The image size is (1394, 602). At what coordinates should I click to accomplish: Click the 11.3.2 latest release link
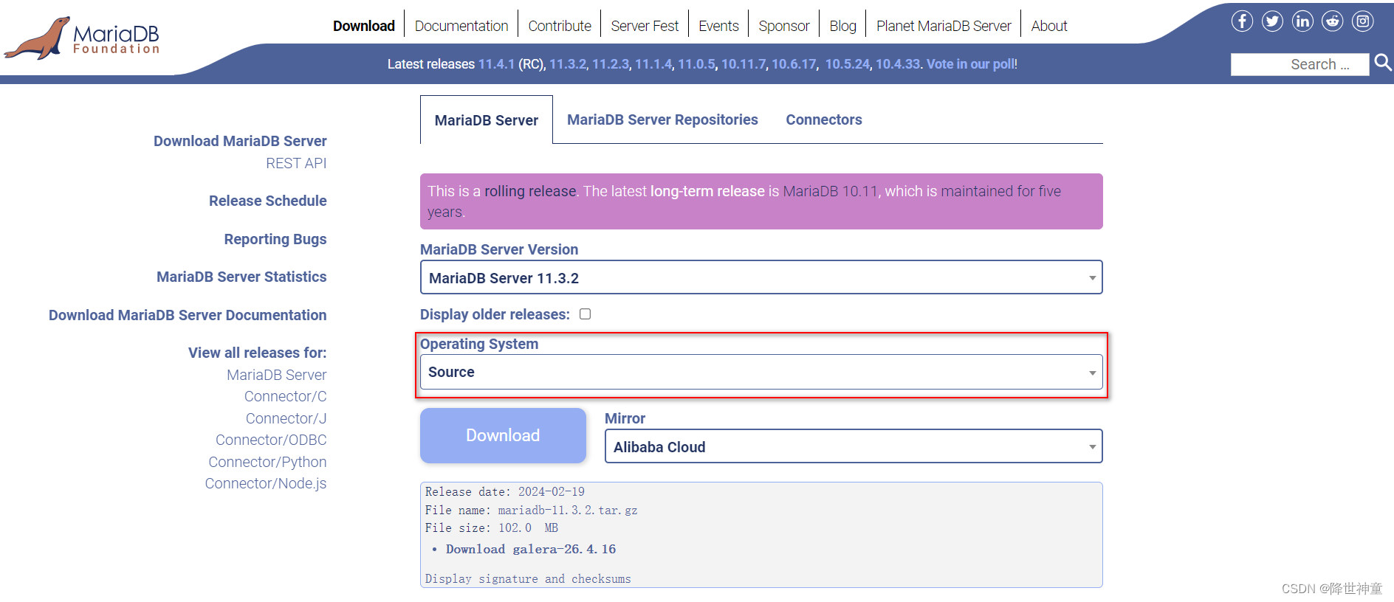tap(567, 64)
